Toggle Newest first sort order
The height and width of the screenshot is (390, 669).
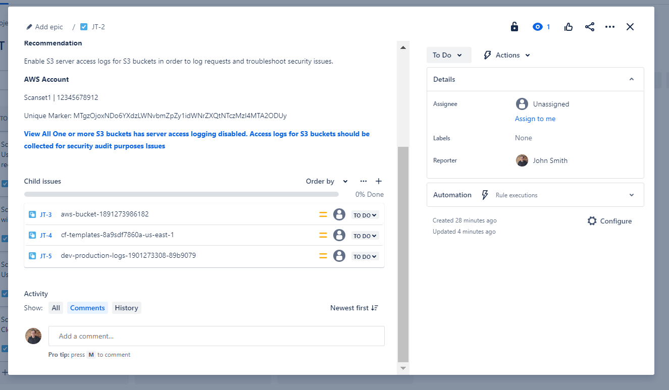point(354,308)
